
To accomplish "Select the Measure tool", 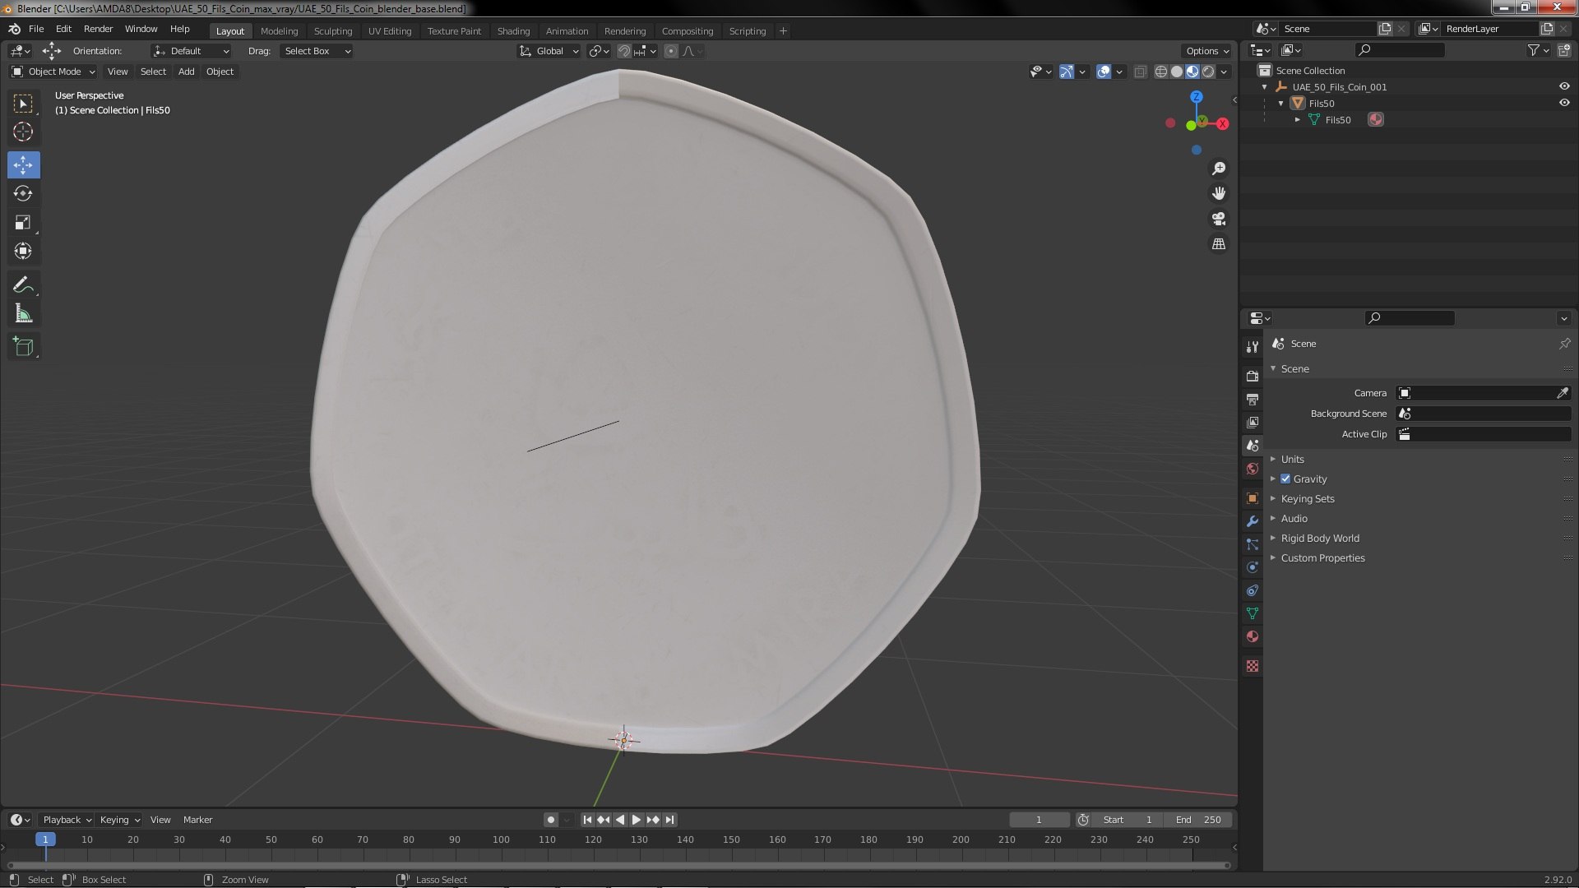I will coord(23,314).
